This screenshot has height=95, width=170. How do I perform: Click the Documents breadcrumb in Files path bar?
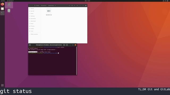point(44,6)
